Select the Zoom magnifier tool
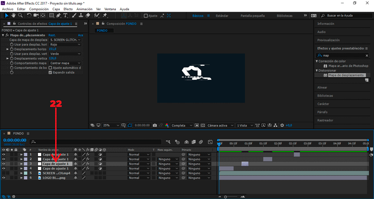374x199 pixels. 20,15
